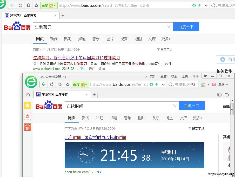Expand arrow beside open.baidu.com/
This screenshot has height=177, width=235.
[92, 172]
